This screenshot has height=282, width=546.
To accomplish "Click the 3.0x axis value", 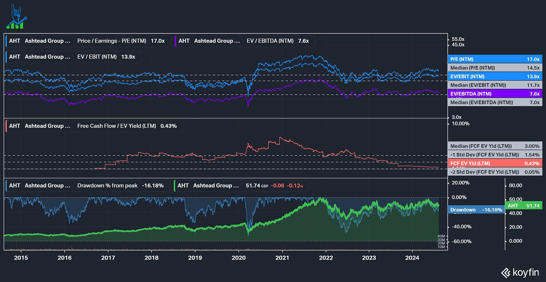I will tap(457, 117).
